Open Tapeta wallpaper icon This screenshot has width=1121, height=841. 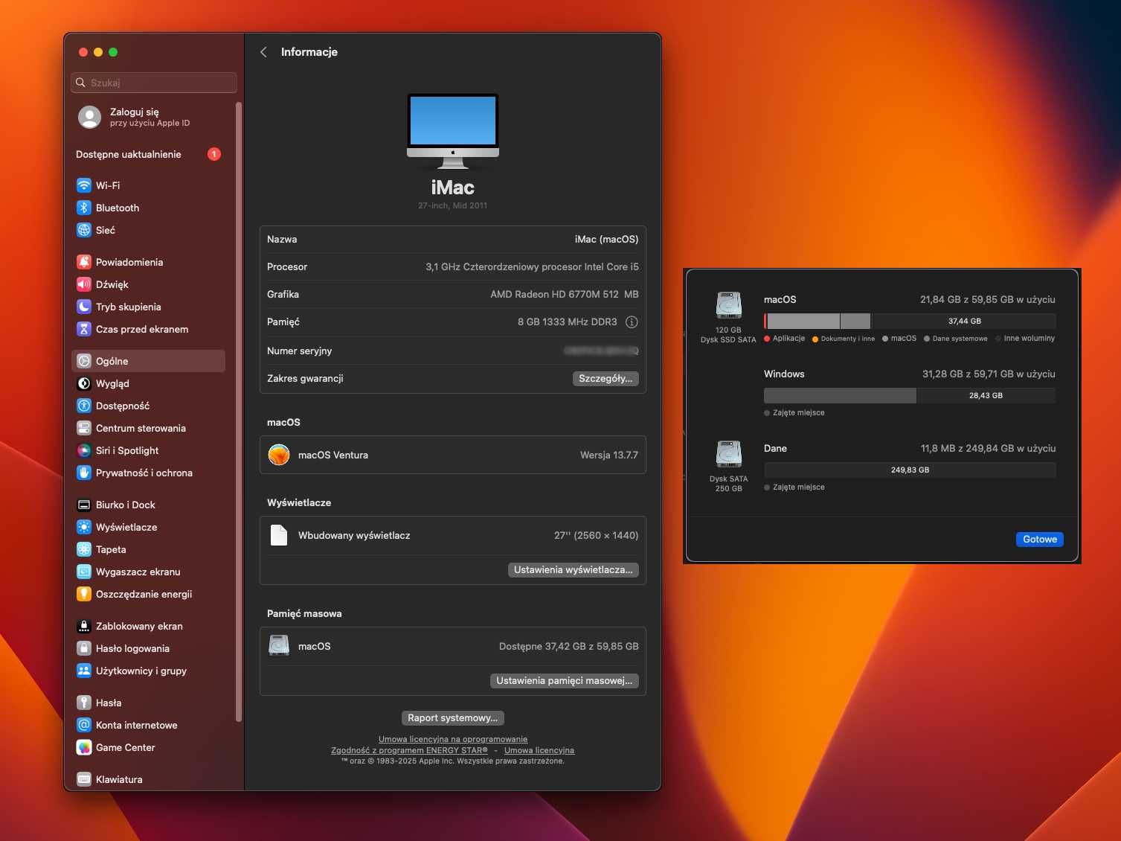point(84,549)
